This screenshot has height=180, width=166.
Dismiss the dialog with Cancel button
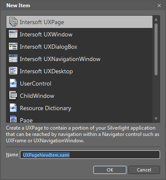(144, 170)
